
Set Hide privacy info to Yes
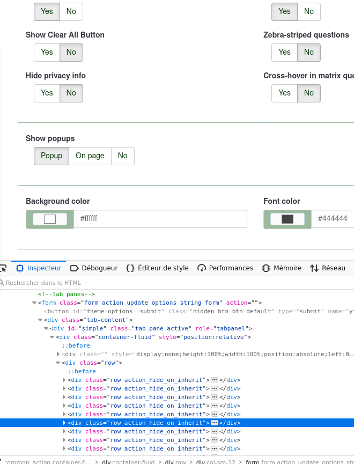coord(47,93)
